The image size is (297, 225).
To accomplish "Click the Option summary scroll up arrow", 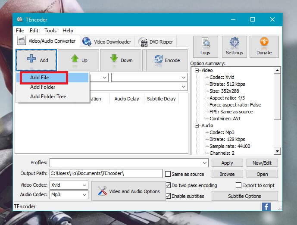I will [277, 70].
